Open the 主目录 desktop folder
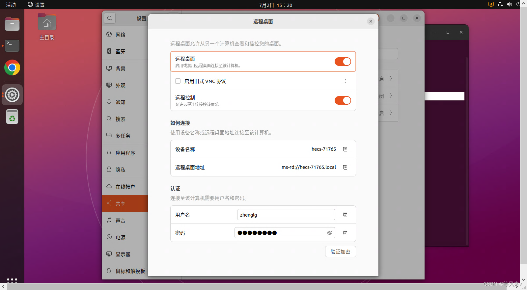Viewport: 527px width, 290px height. (47, 27)
